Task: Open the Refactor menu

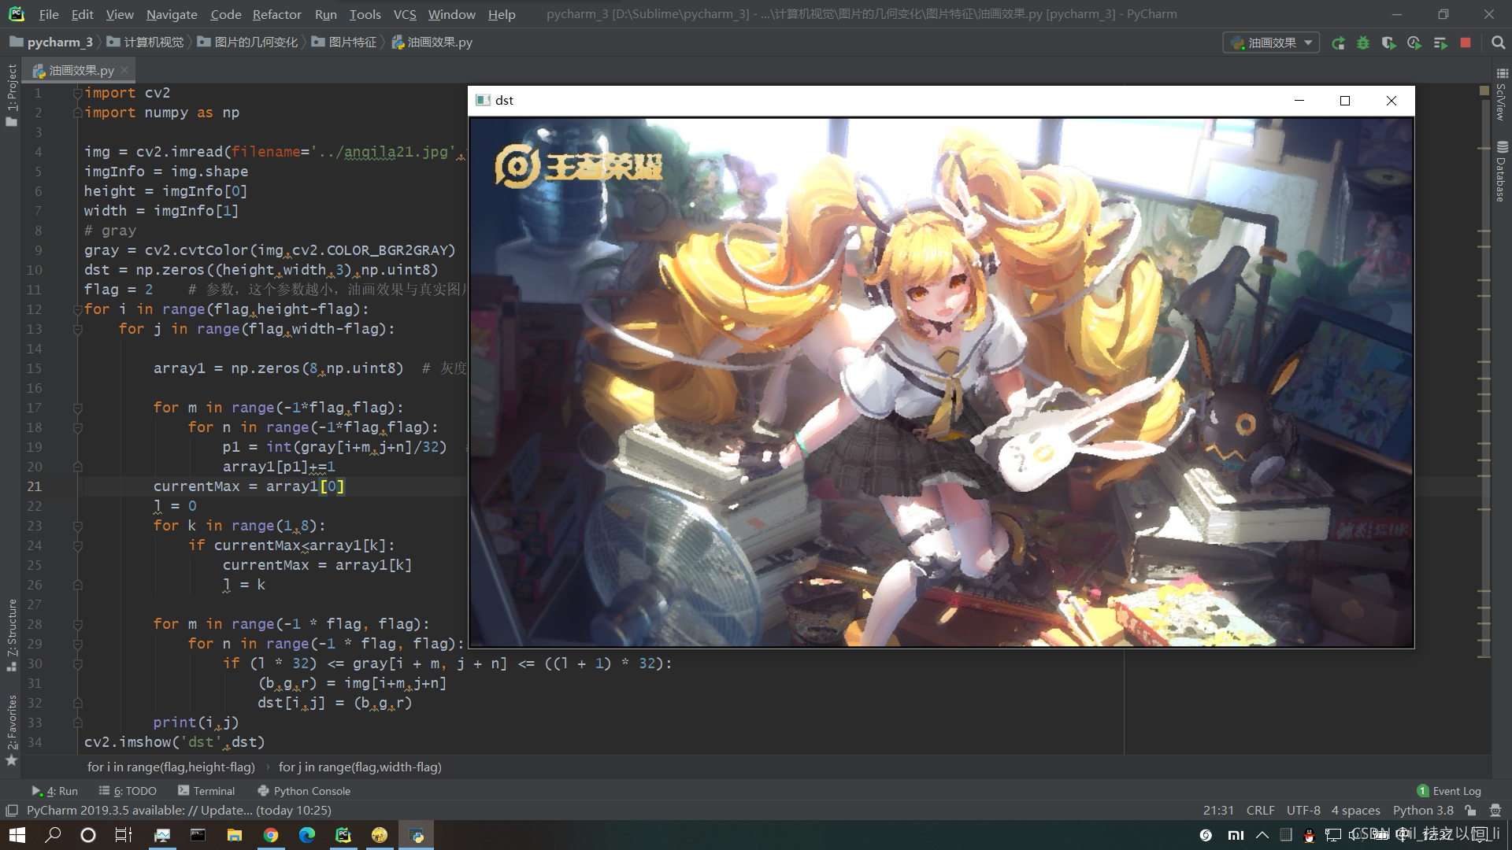Action: pos(276,14)
